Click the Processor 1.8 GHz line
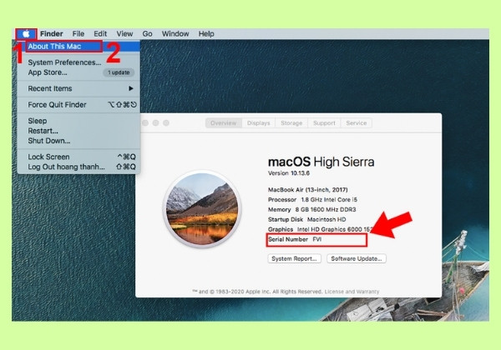 312,199
